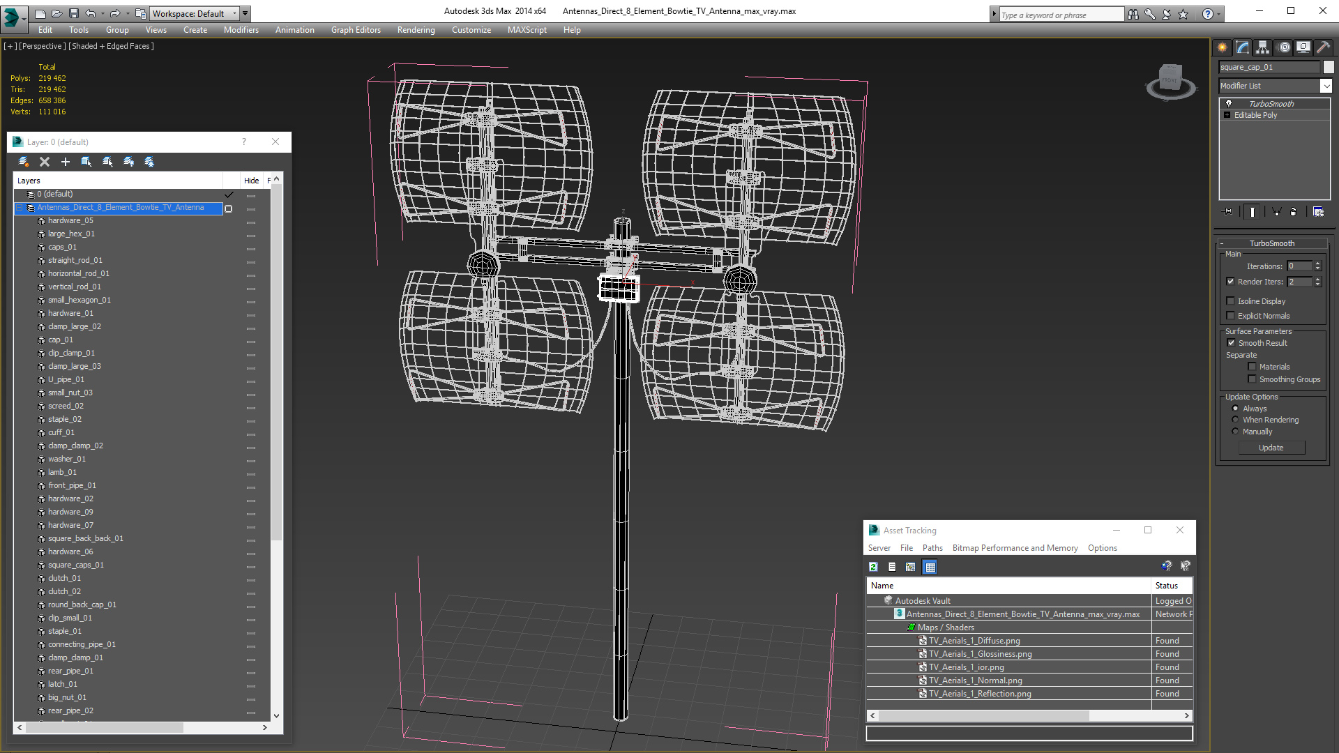Collapse Antennas_Direct_8_Element_Bowtie_TV_Antenna layer tree
The height and width of the screenshot is (753, 1339).
pos(20,208)
